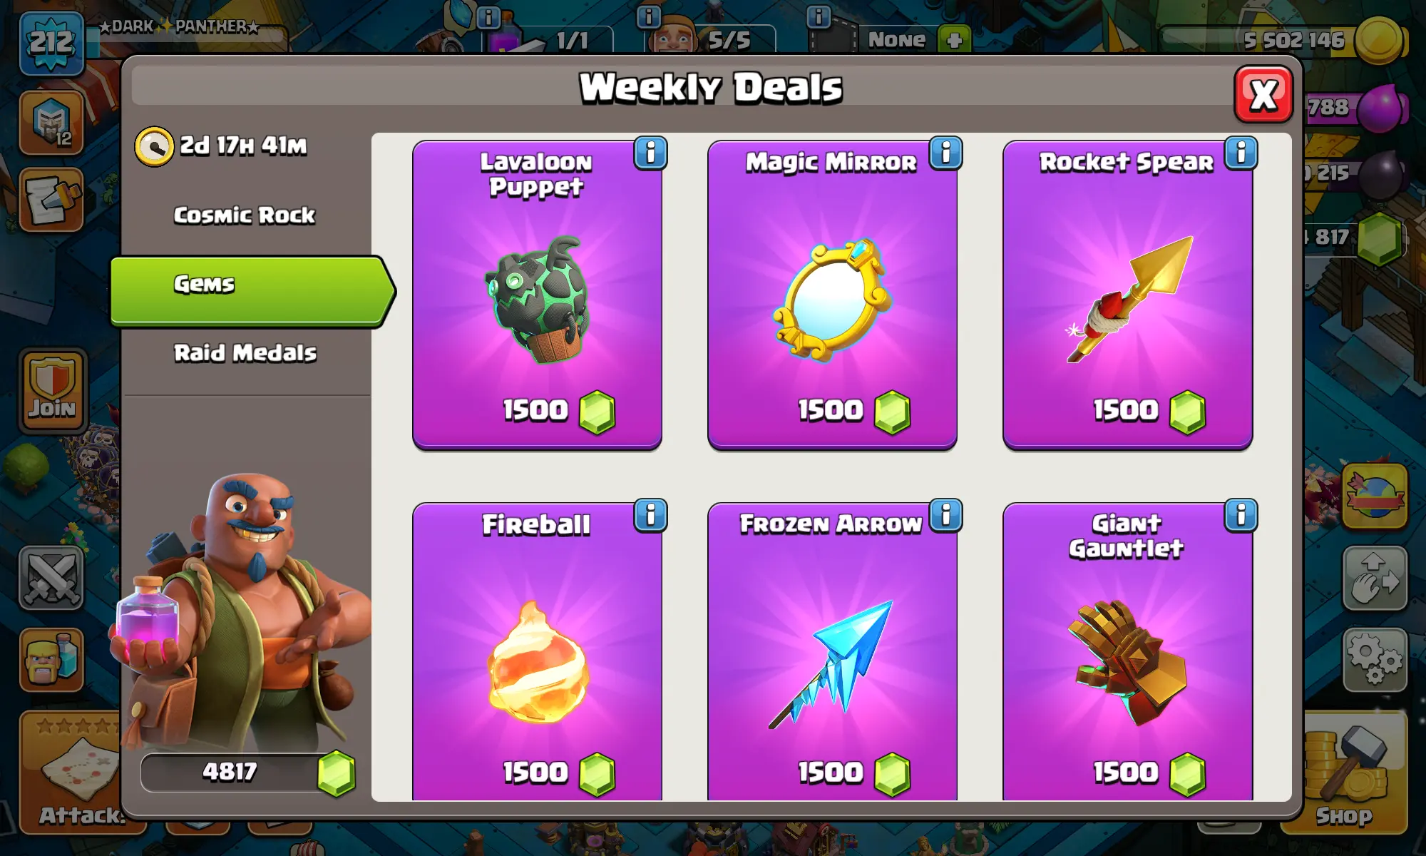Open info for Lavaloon Puppet

pyautogui.click(x=650, y=153)
